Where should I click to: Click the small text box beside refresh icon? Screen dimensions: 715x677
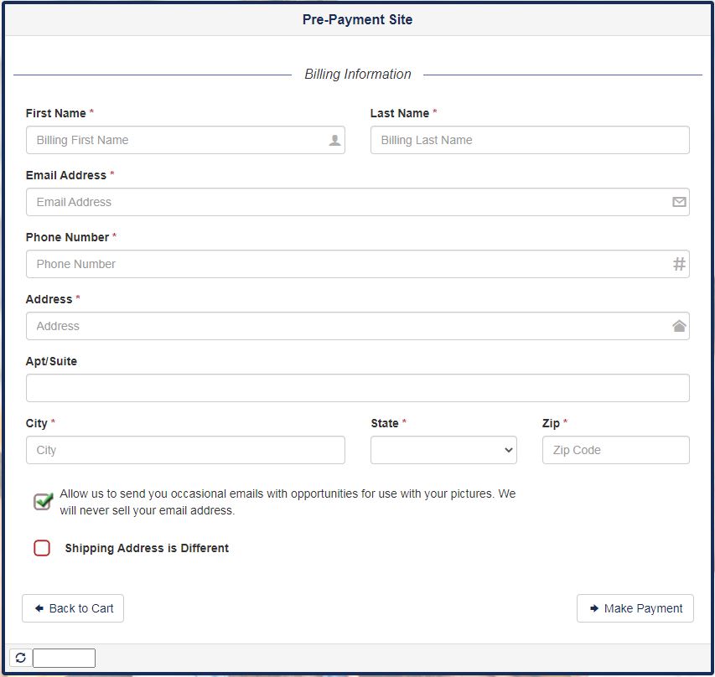point(64,658)
